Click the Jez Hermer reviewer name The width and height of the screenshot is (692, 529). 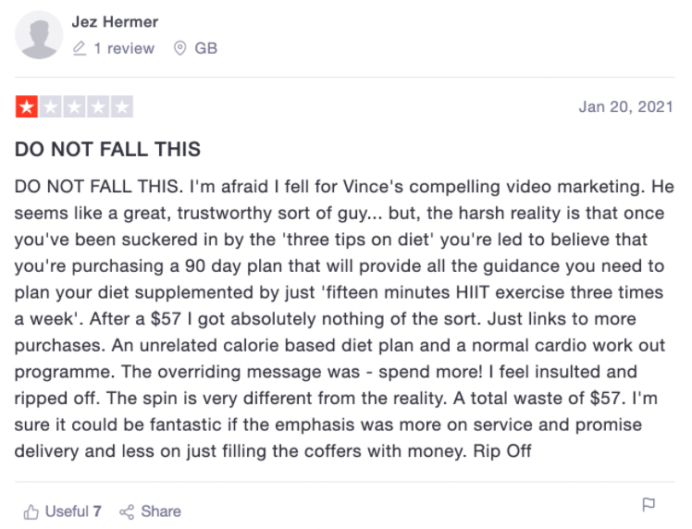(115, 21)
